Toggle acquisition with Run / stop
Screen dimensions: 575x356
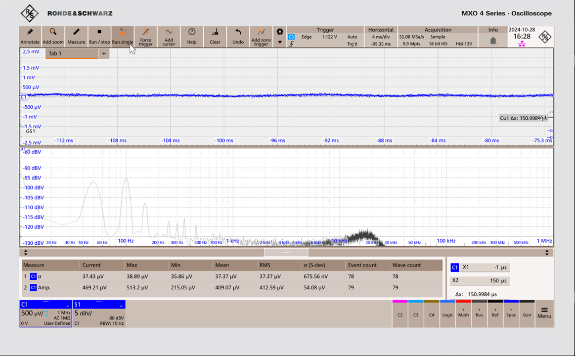pyautogui.click(x=99, y=37)
